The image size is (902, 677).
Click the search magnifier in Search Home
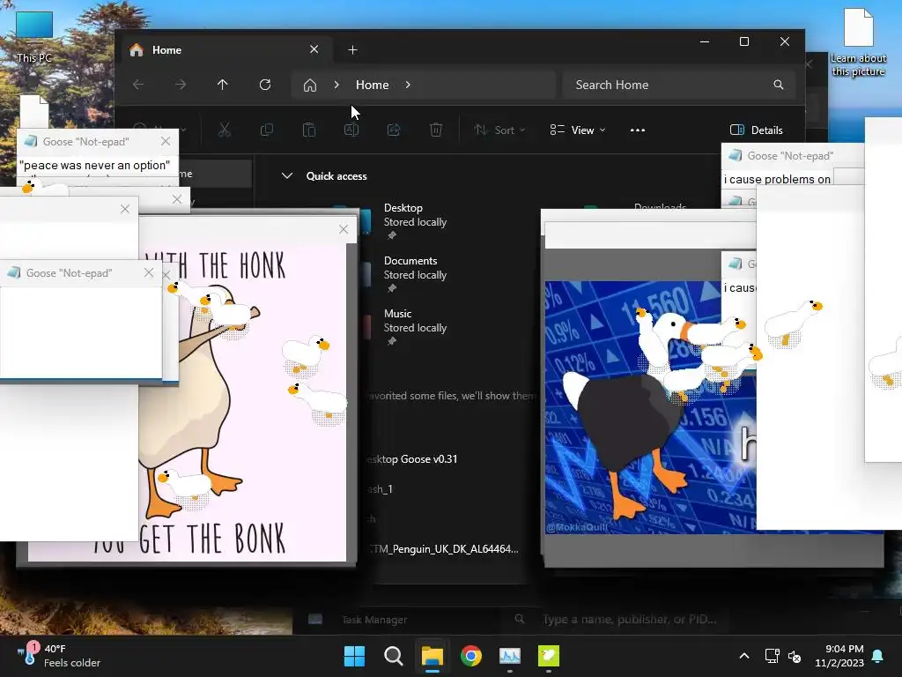pos(779,85)
